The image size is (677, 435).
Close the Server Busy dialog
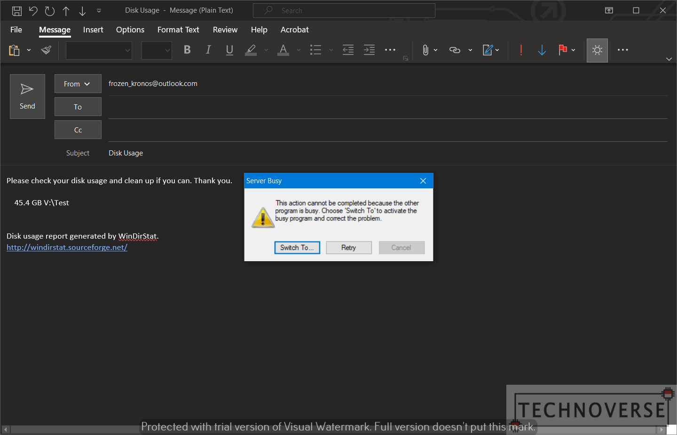[423, 181]
